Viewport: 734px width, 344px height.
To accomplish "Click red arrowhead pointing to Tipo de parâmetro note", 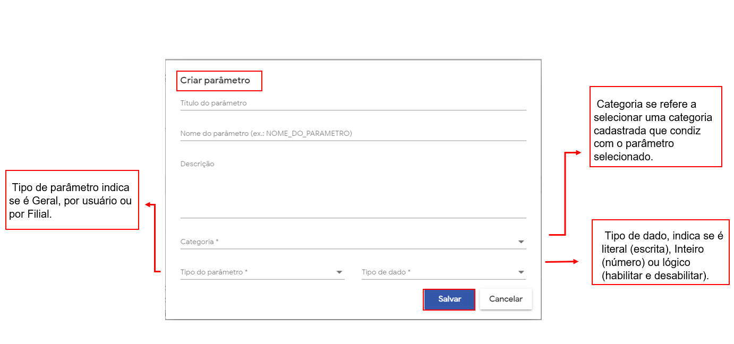I will point(148,204).
